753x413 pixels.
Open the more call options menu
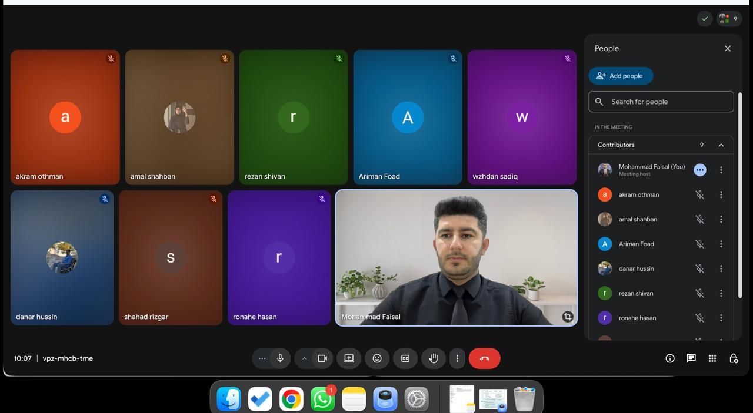(x=457, y=358)
